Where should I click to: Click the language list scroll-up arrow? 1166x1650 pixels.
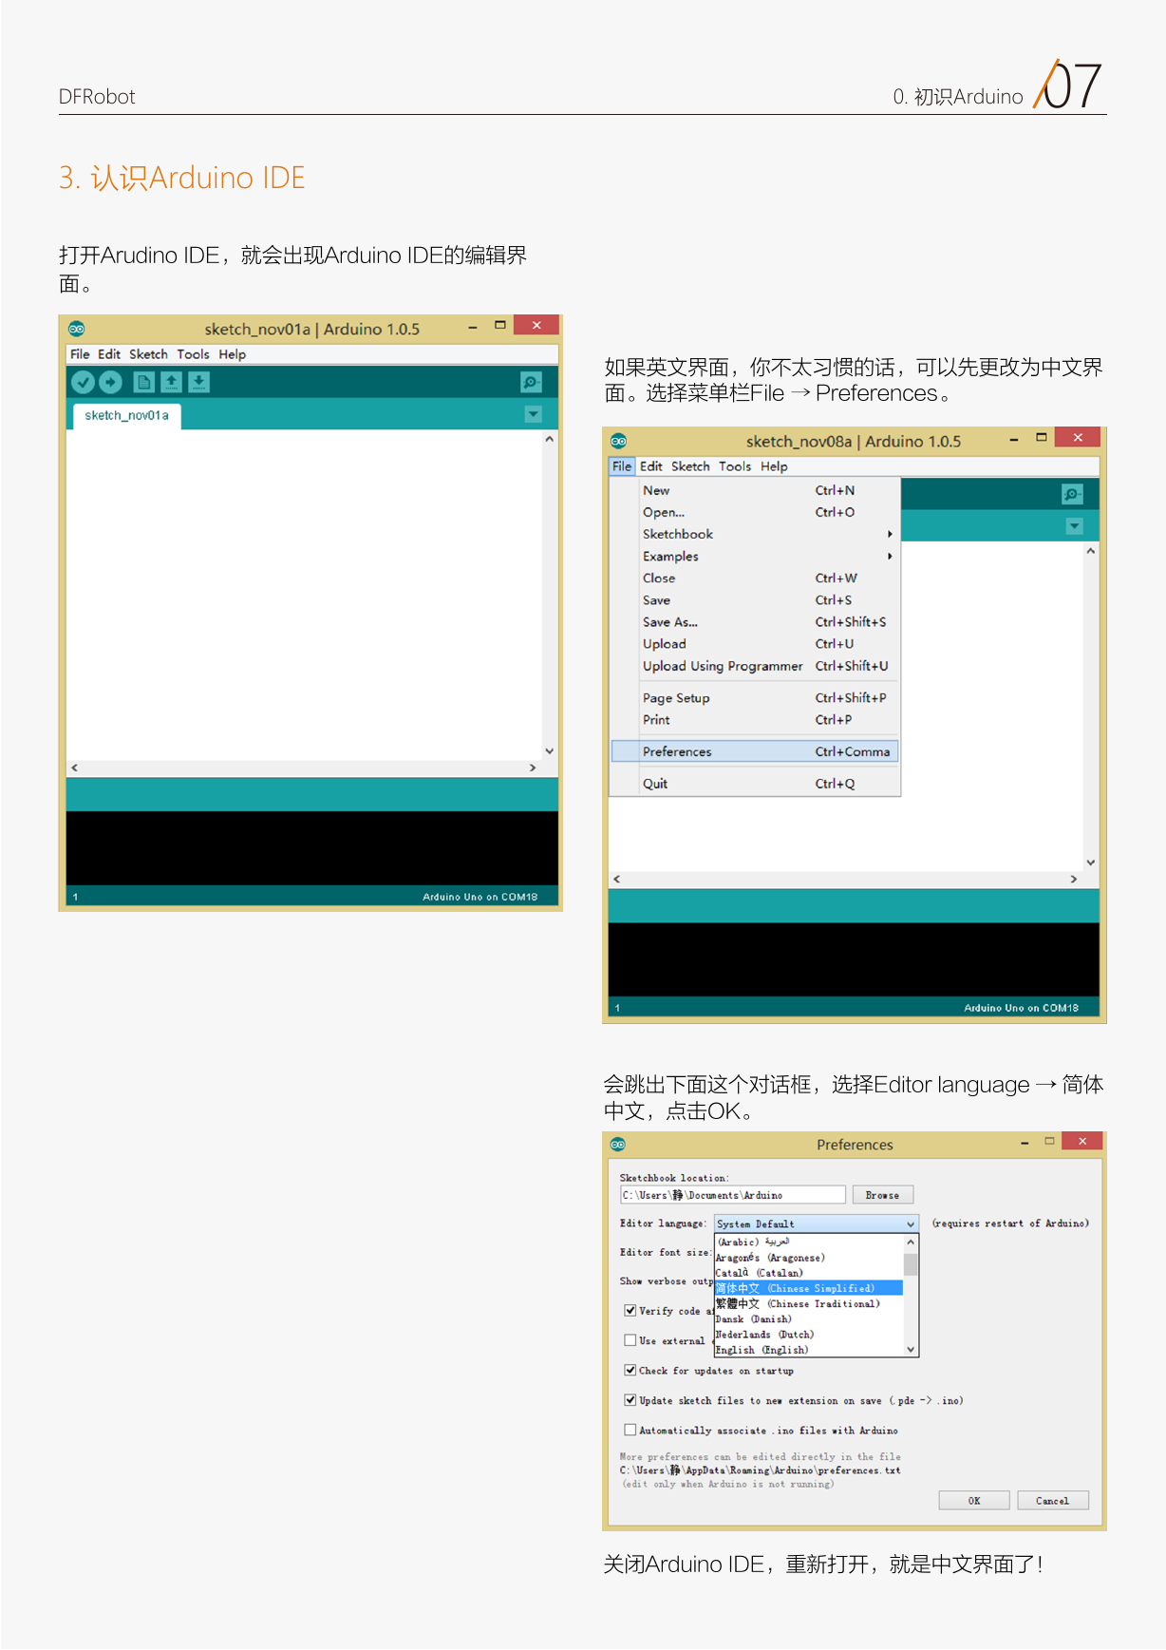(911, 1242)
